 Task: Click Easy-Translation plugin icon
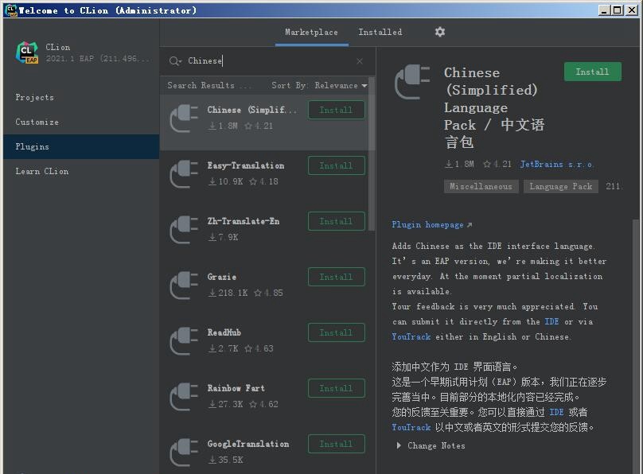click(x=184, y=173)
